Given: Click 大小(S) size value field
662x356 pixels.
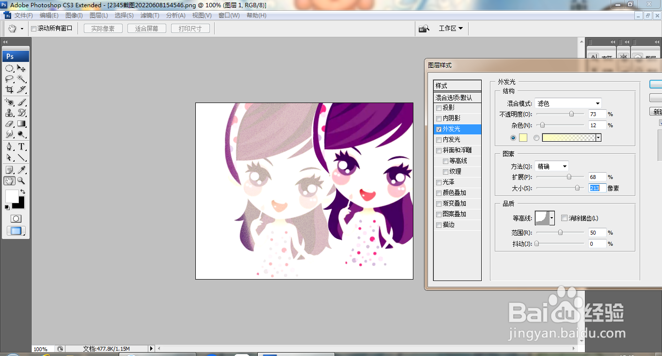Looking at the screenshot, I should point(597,188).
